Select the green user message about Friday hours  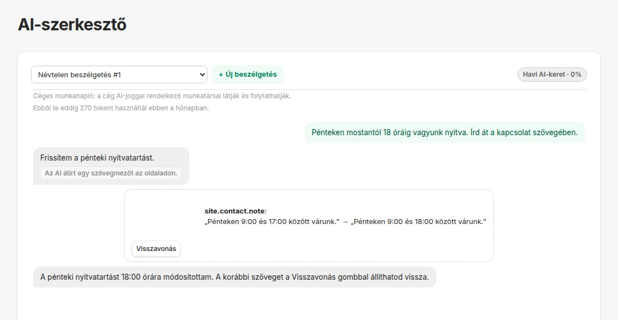pos(444,132)
